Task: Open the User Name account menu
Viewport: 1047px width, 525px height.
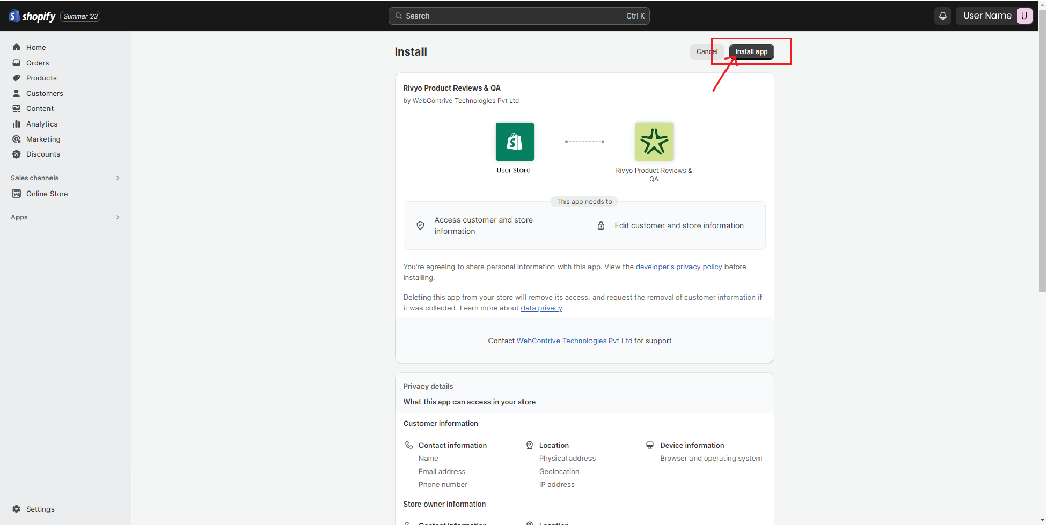Action: (x=986, y=16)
